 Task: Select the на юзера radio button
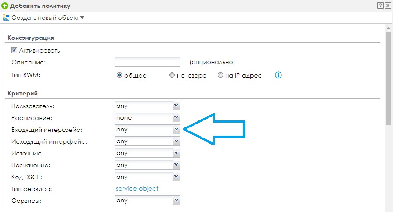coord(172,75)
